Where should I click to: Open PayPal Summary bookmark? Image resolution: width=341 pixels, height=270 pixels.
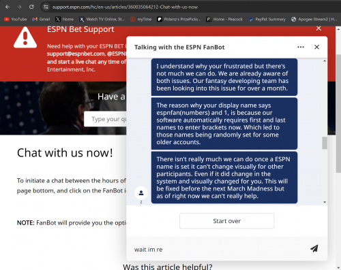click(x=267, y=19)
